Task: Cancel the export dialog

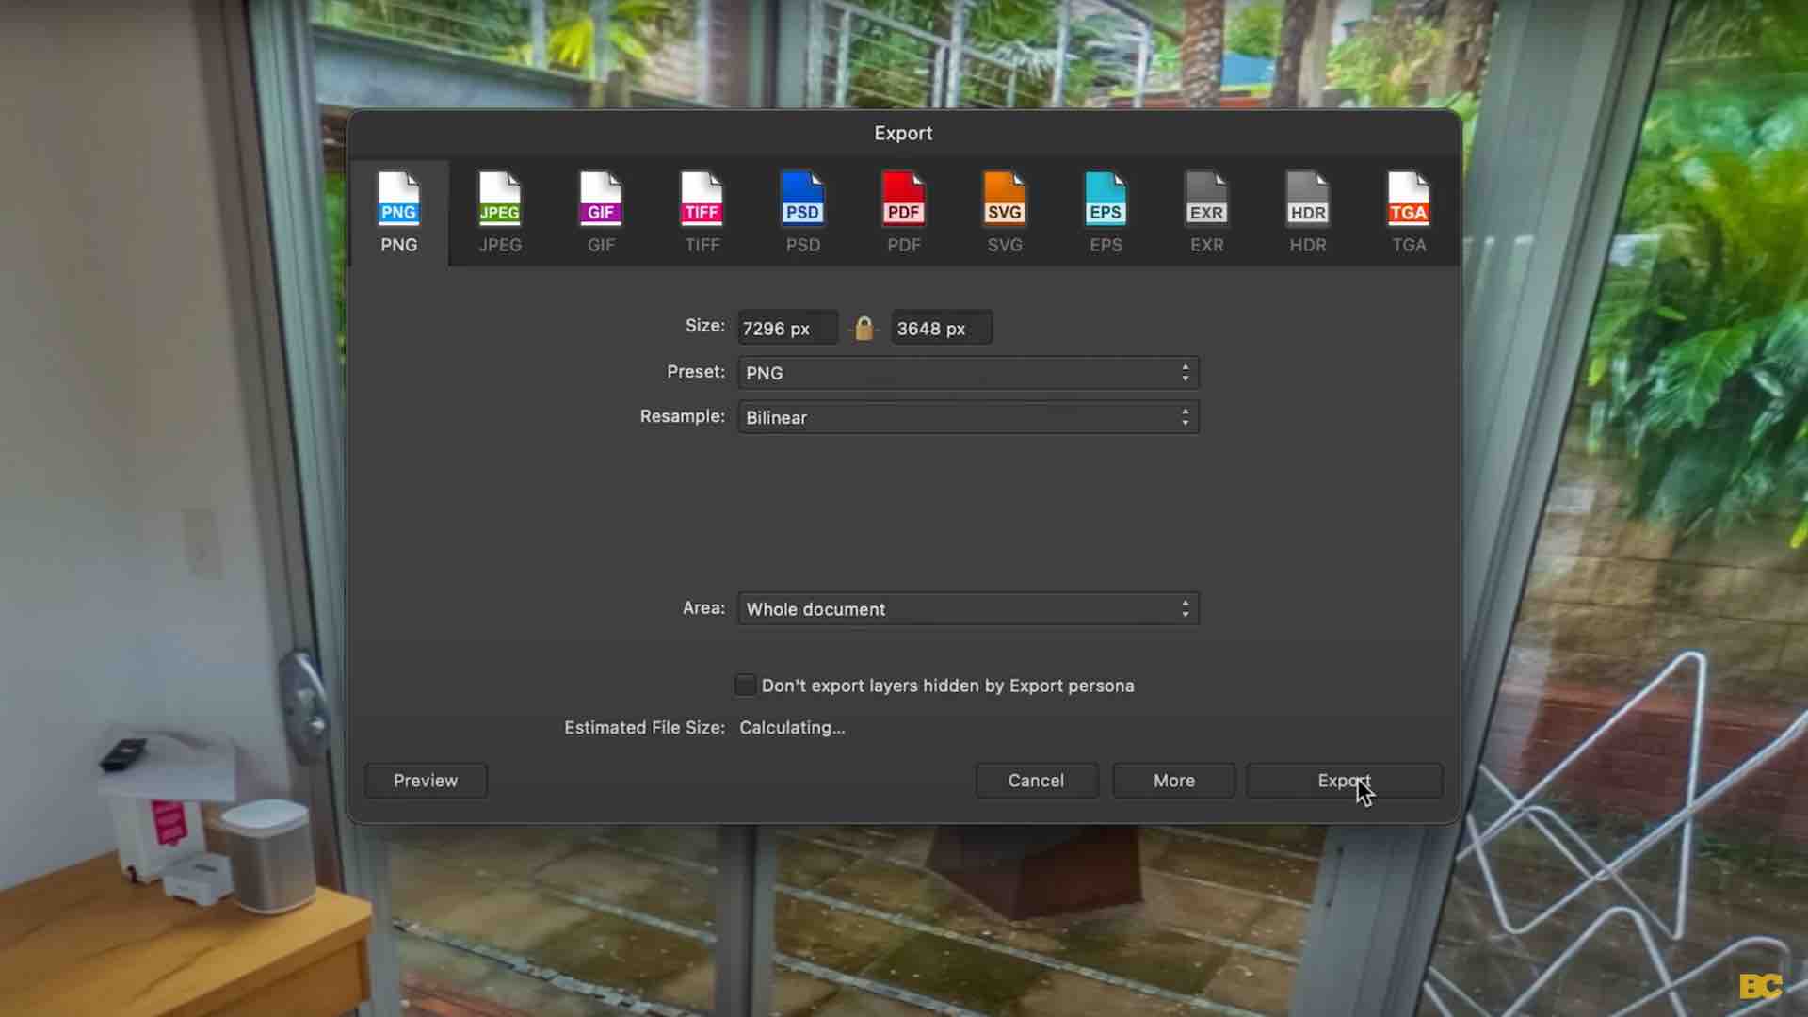Action: click(1036, 781)
